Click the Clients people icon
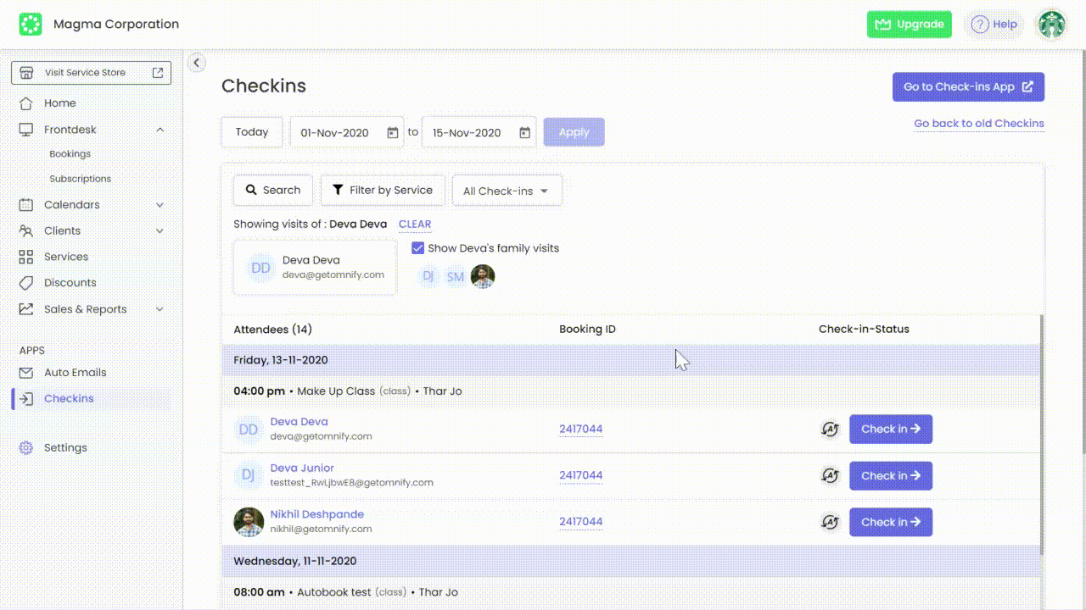The width and height of the screenshot is (1086, 610). click(26, 231)
